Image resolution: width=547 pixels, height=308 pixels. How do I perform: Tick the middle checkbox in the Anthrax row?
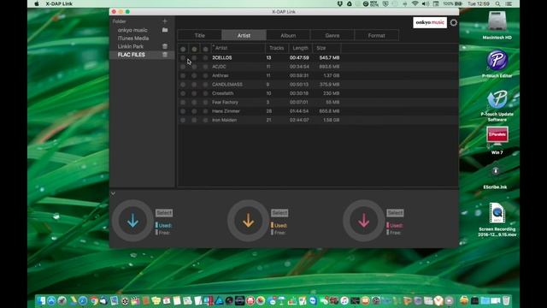click(194, 75)
